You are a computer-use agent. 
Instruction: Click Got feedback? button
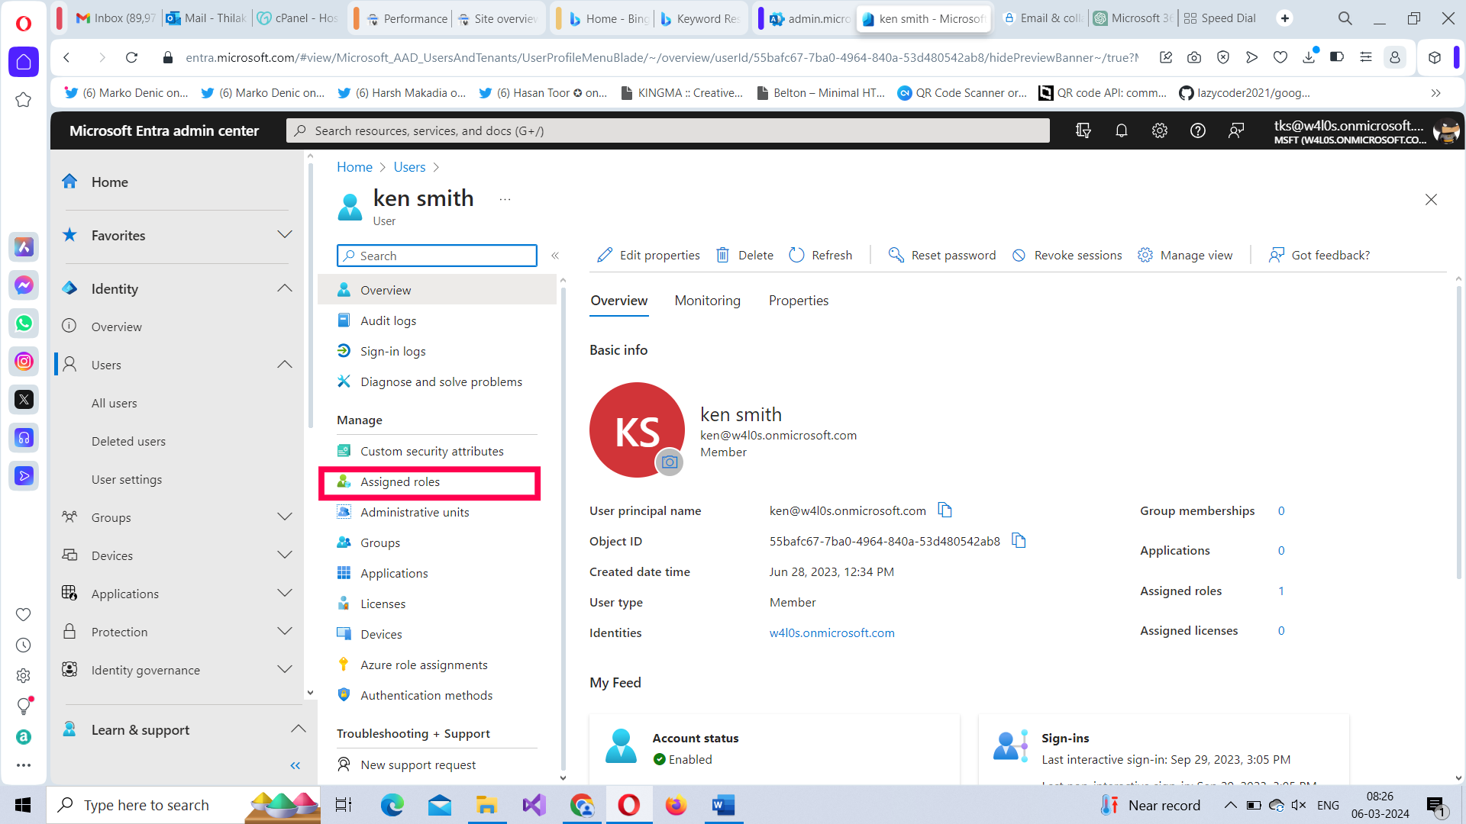pos(1319,255)
